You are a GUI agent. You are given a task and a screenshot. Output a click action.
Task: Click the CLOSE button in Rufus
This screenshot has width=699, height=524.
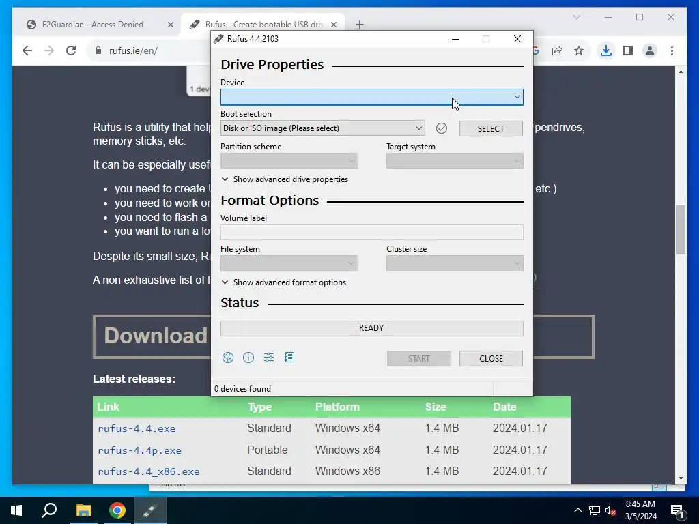[491, 359]
